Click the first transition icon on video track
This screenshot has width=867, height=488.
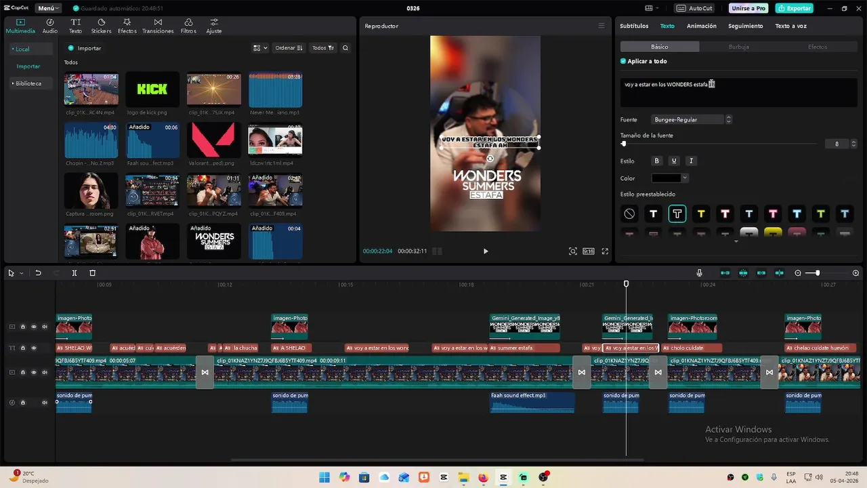tap(205, 372)
